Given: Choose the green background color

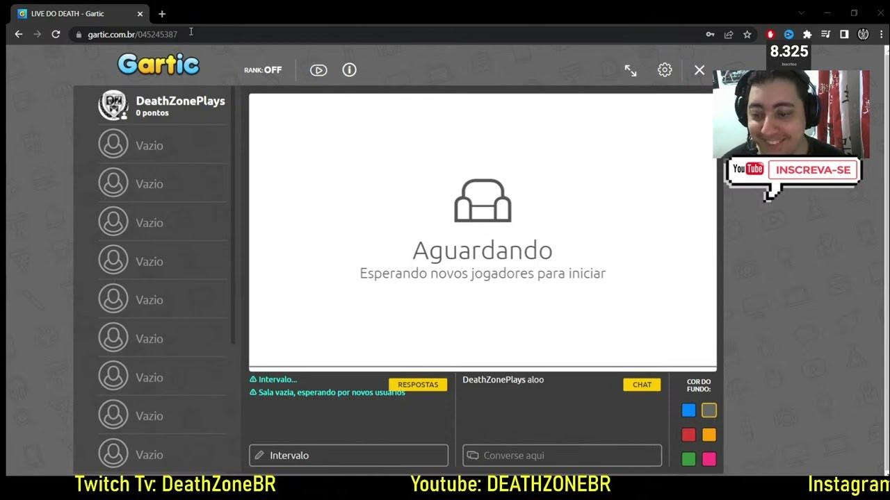Looking at the screenshot, I should pyautogui.click(x=689, y=459).
